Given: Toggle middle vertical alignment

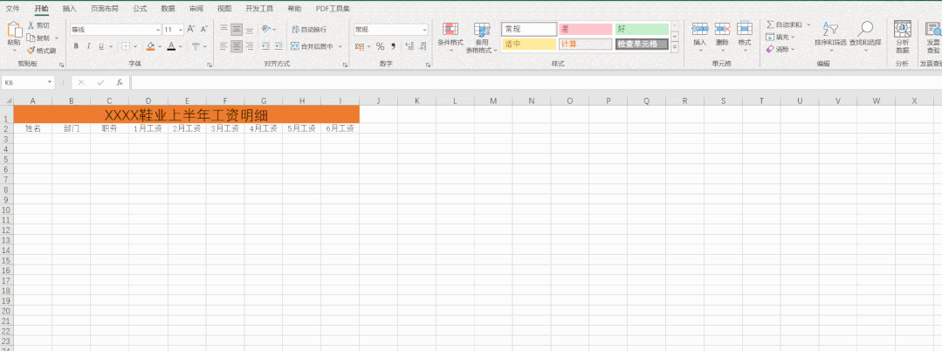Looking at the screenshot, I should tap(237, 29).
